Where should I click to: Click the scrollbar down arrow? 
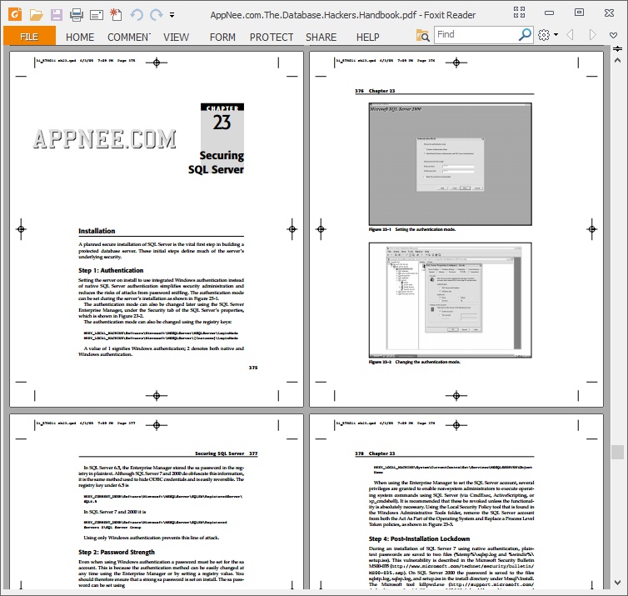[617, 583]
